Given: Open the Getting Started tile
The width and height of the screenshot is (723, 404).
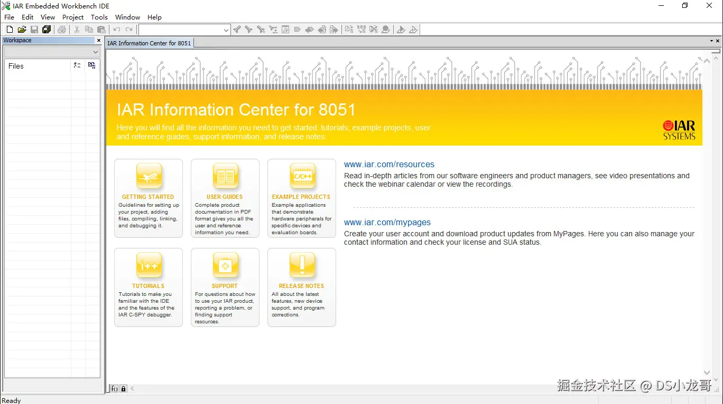Looking at the screenshot, I should [149, 198].
